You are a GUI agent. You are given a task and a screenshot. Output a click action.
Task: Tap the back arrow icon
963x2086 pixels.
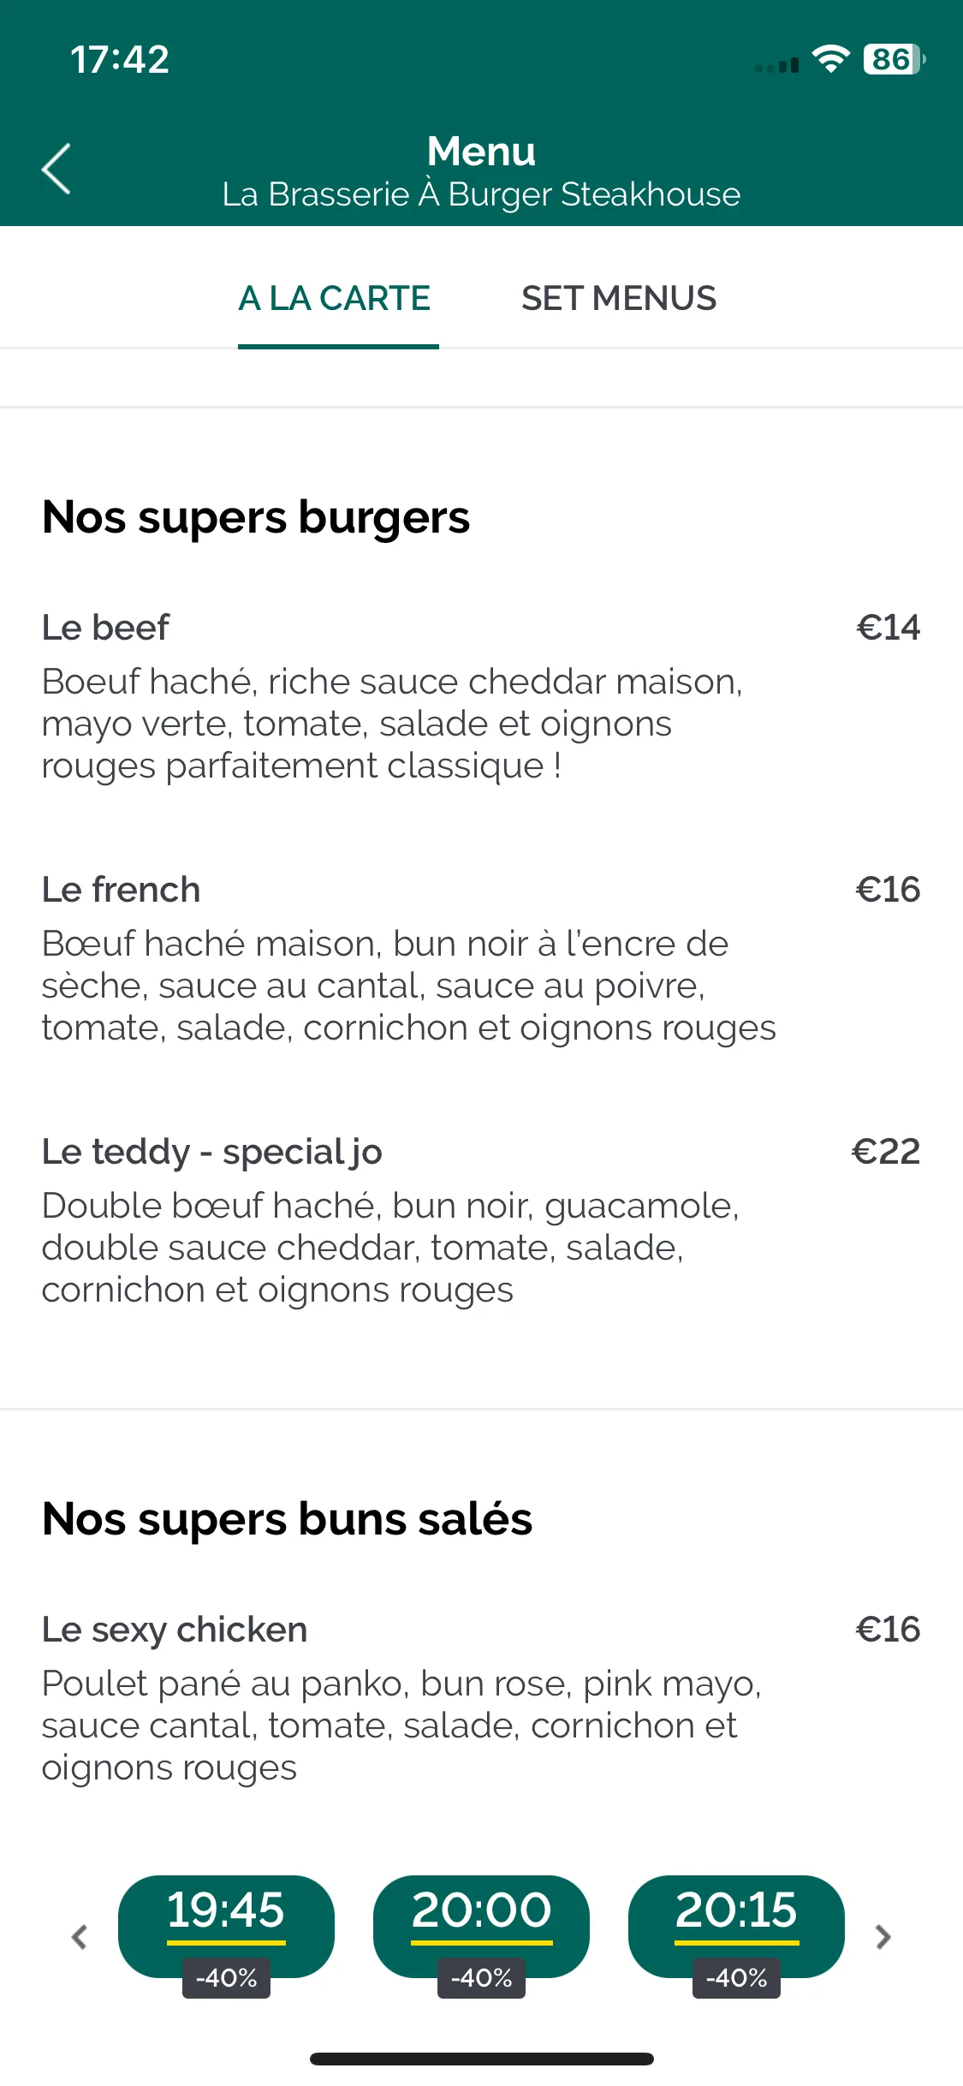click(x=56, y=169)
